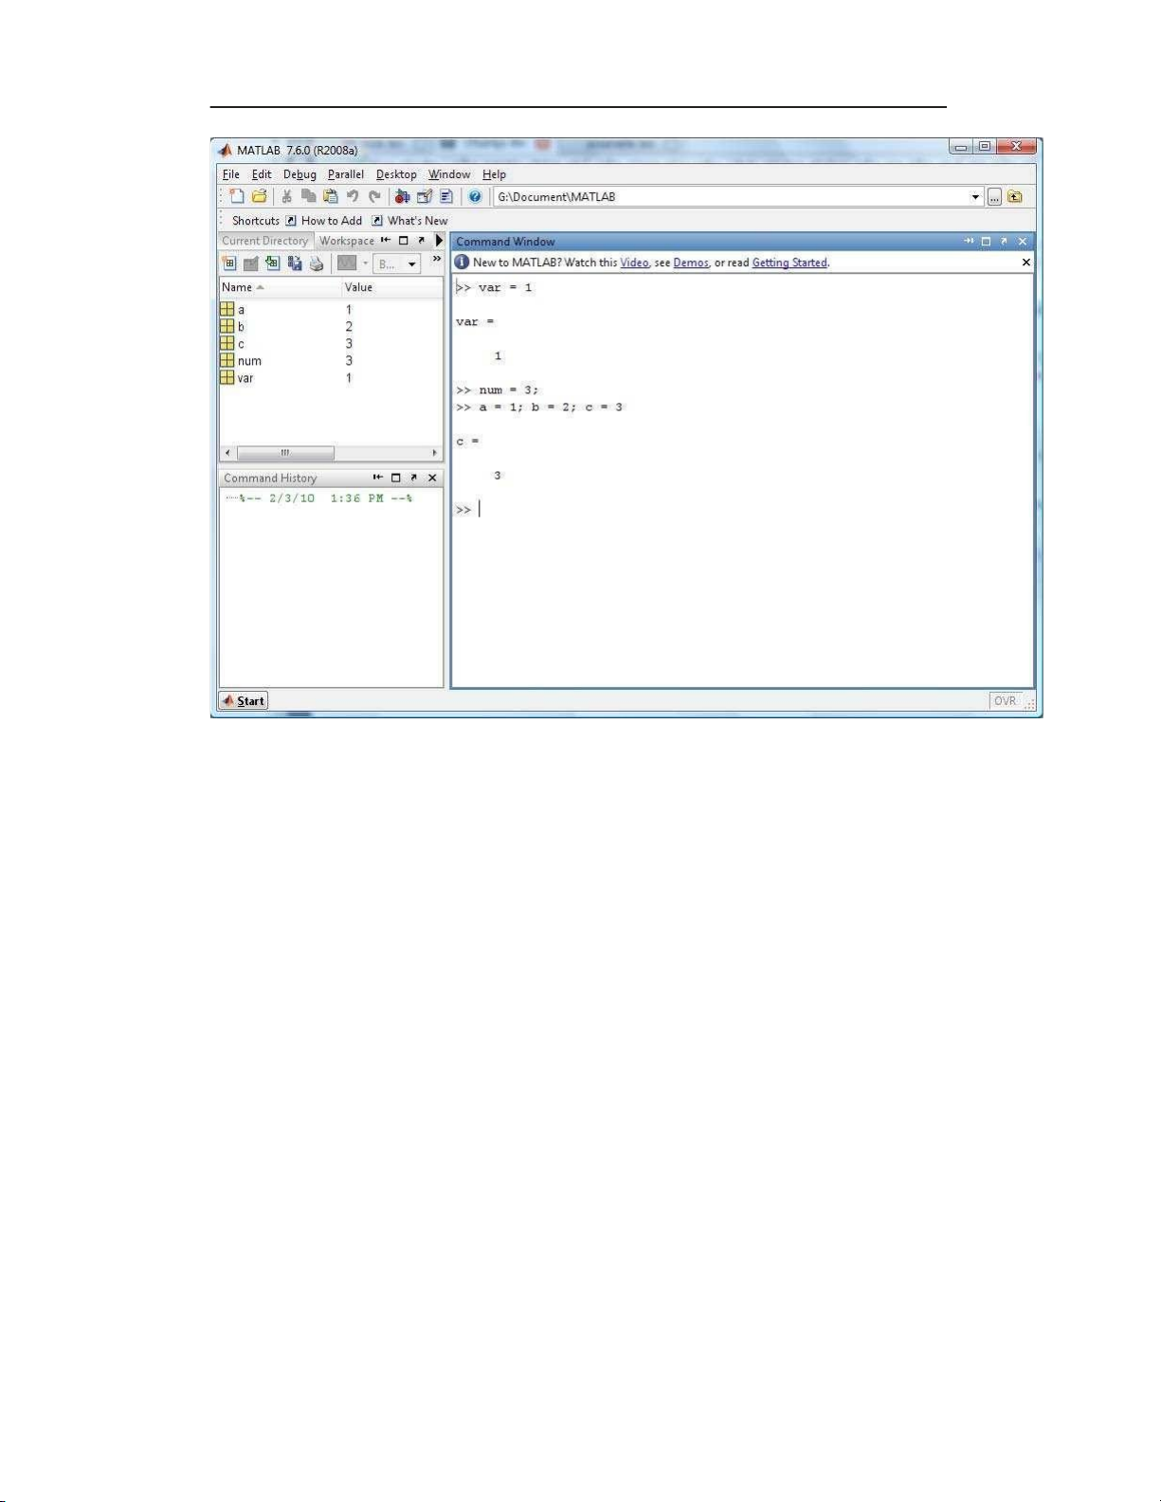Maximize the Workspace panel
Viewport: 1161px width, 1502px height.
coord(404,241)
